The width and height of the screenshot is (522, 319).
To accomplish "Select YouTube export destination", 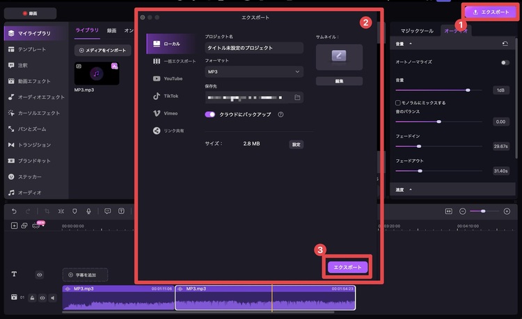I will click(x=168, y=79).
